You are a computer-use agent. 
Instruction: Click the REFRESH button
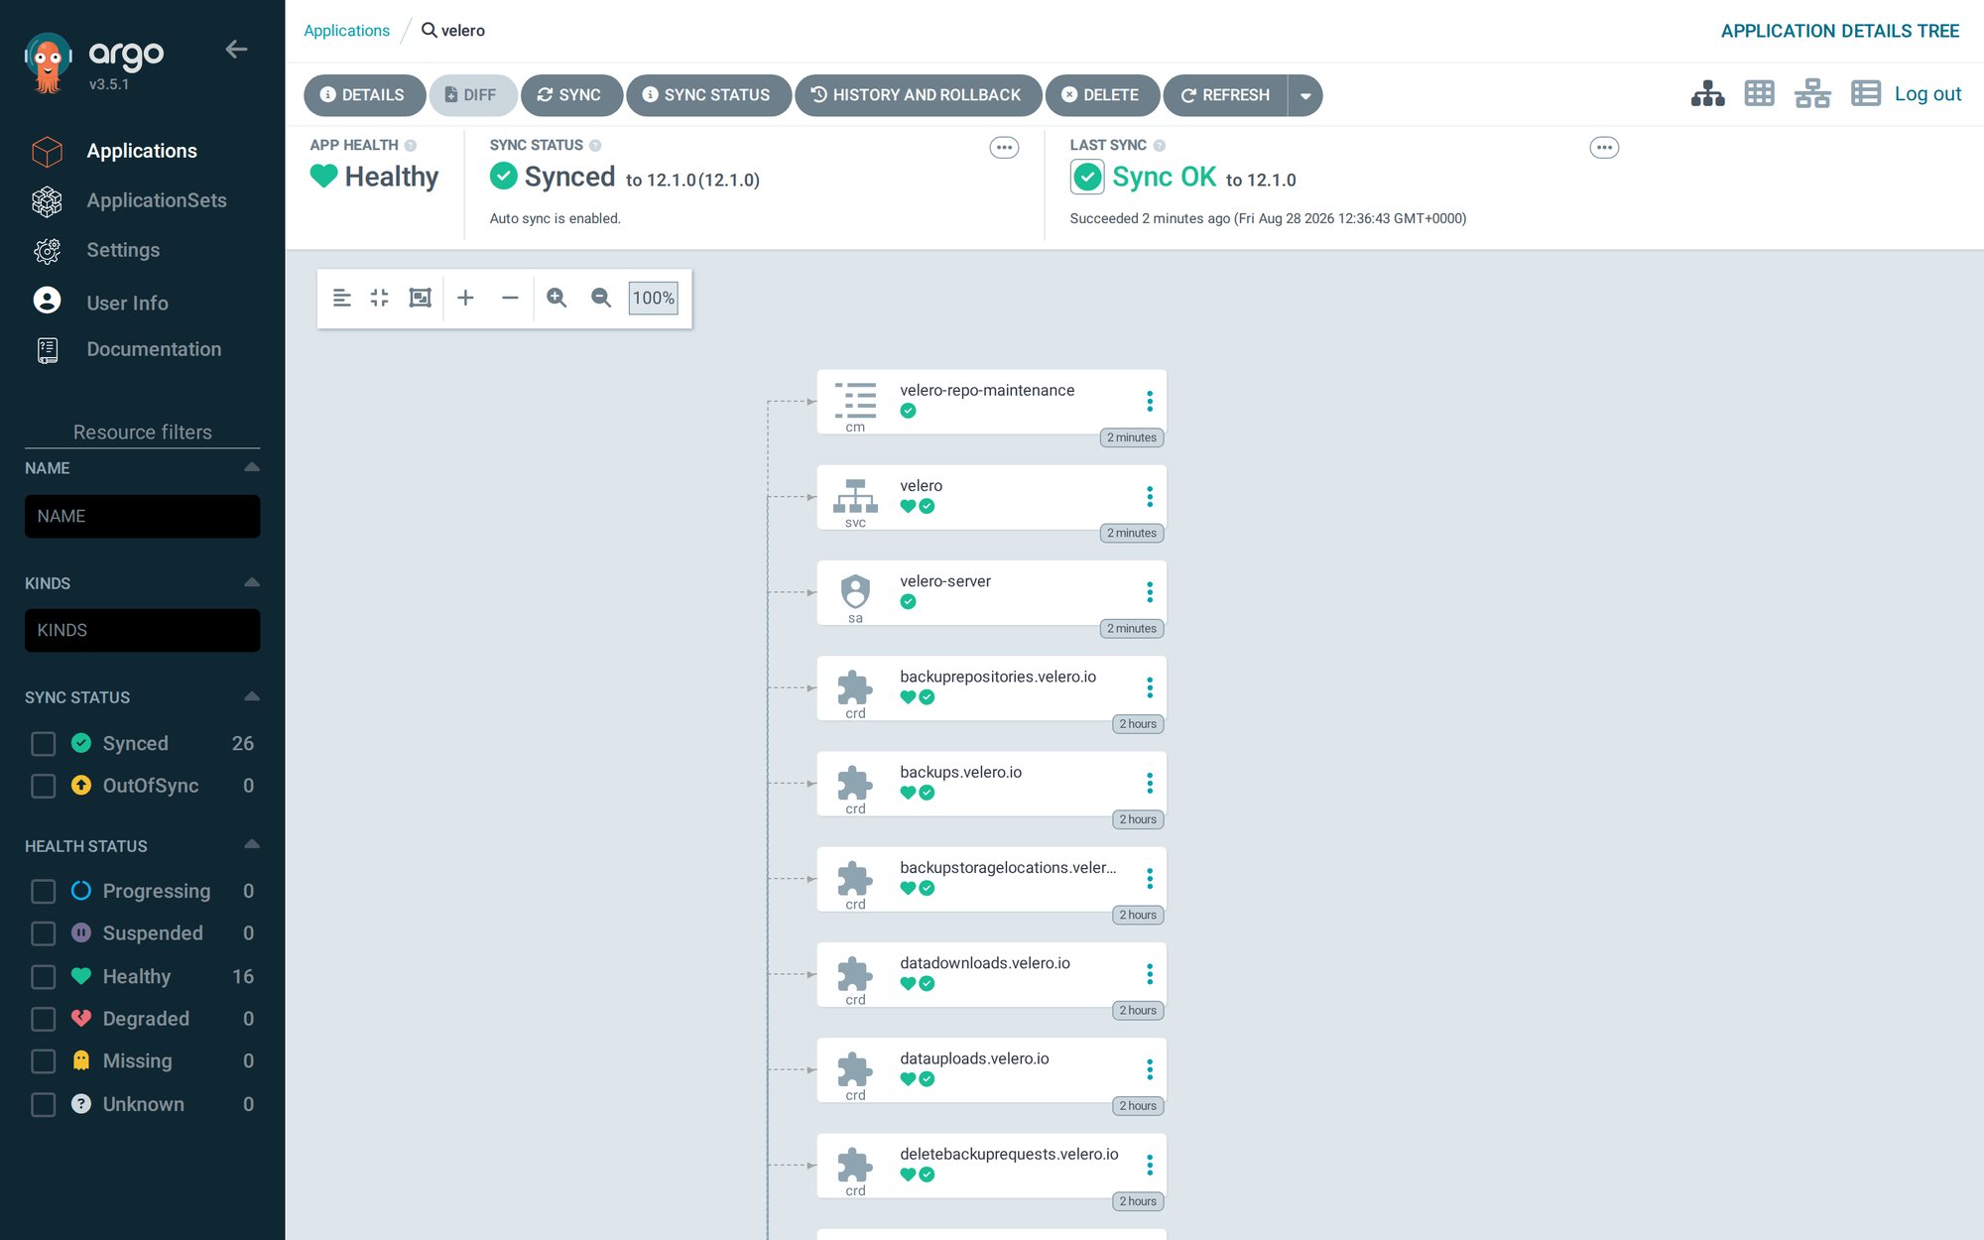click(x=1226, y=95)
